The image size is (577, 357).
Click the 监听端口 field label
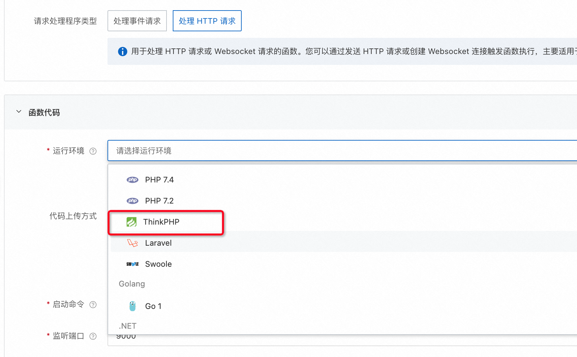point(69,336)
